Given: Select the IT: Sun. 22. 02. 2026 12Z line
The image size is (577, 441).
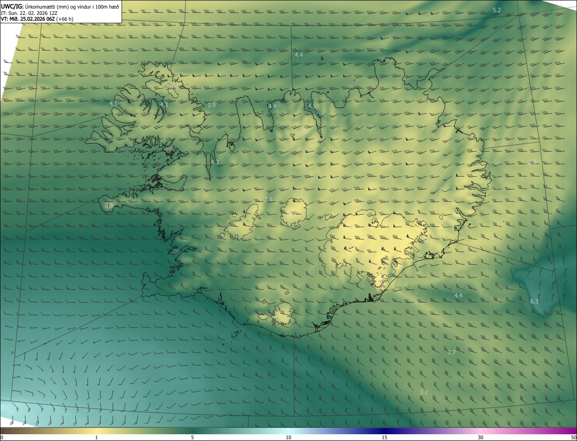Looking at the screenshot, I should coord(29,13).
